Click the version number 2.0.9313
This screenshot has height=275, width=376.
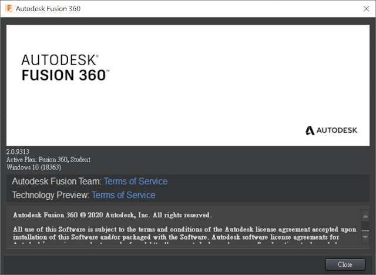point(18,152)
